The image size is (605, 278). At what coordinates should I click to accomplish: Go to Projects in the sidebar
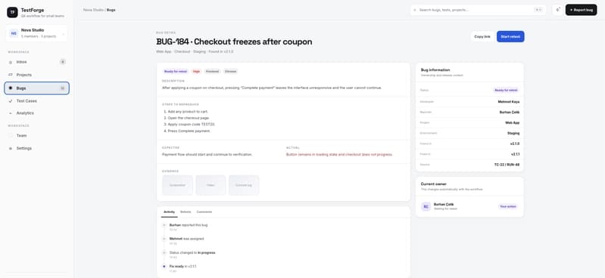click(x=36, y=75)
